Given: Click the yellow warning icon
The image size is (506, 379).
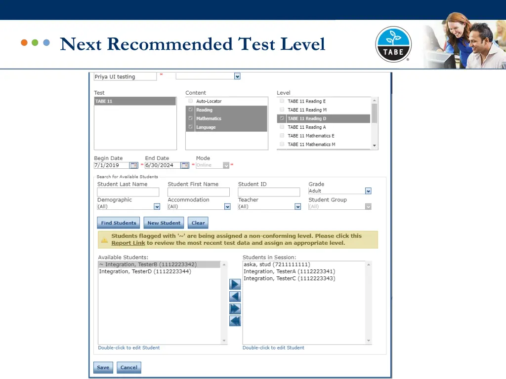Looking at the screenshot, I should tap(105, 240).
